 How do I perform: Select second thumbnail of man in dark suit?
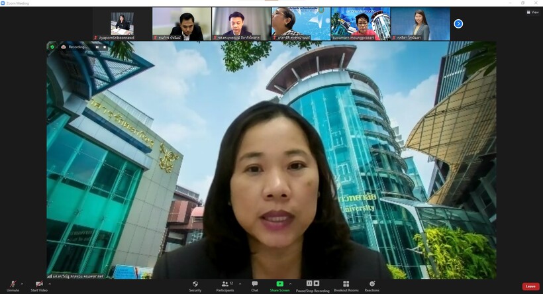182,24
